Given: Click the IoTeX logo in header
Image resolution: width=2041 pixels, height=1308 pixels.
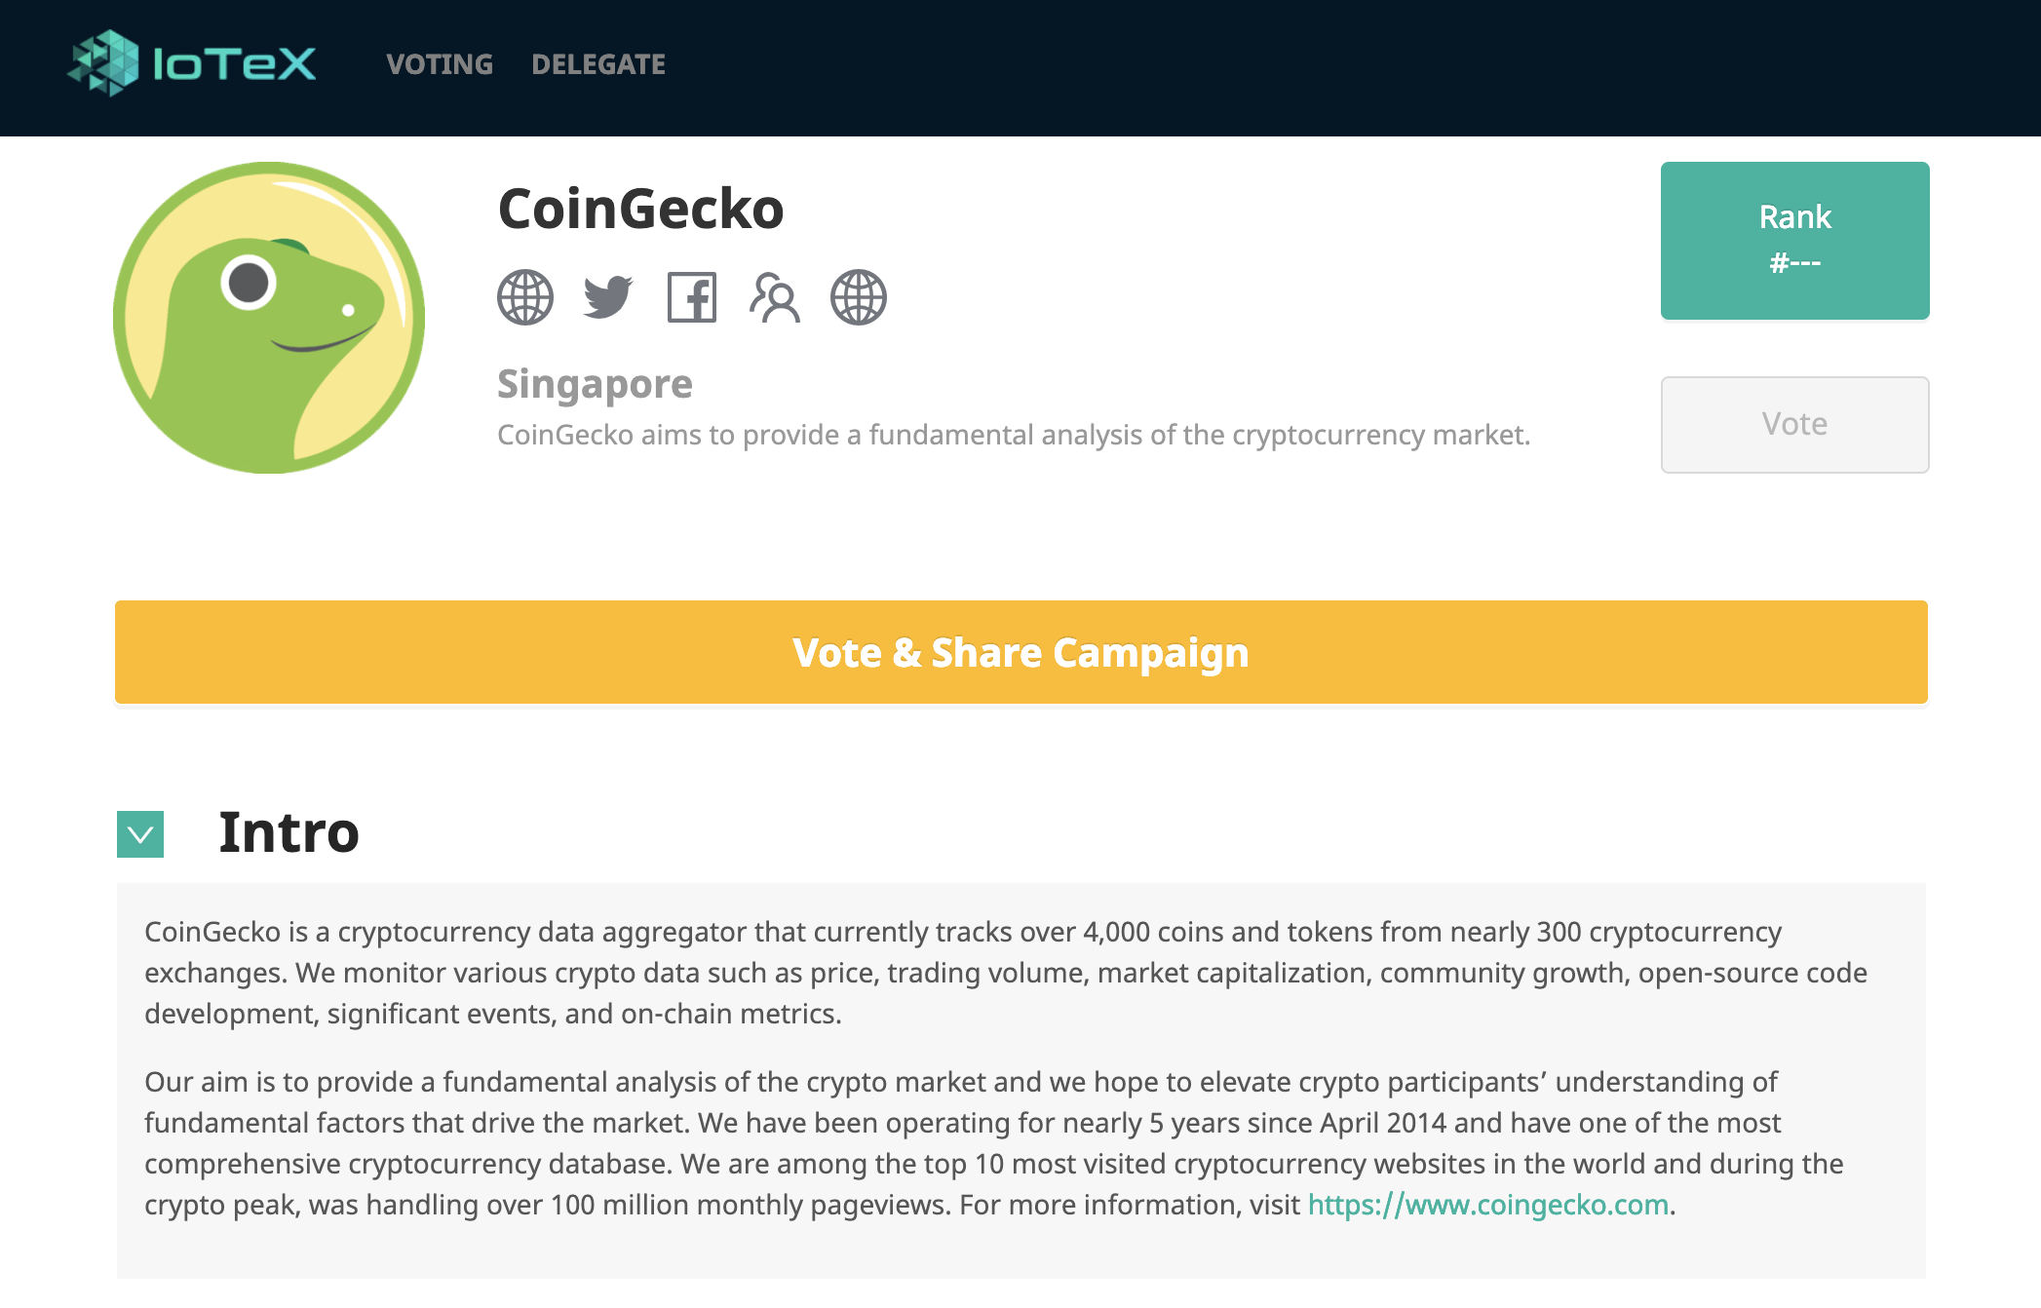Looking at the screenshot, I should point(192,63).
